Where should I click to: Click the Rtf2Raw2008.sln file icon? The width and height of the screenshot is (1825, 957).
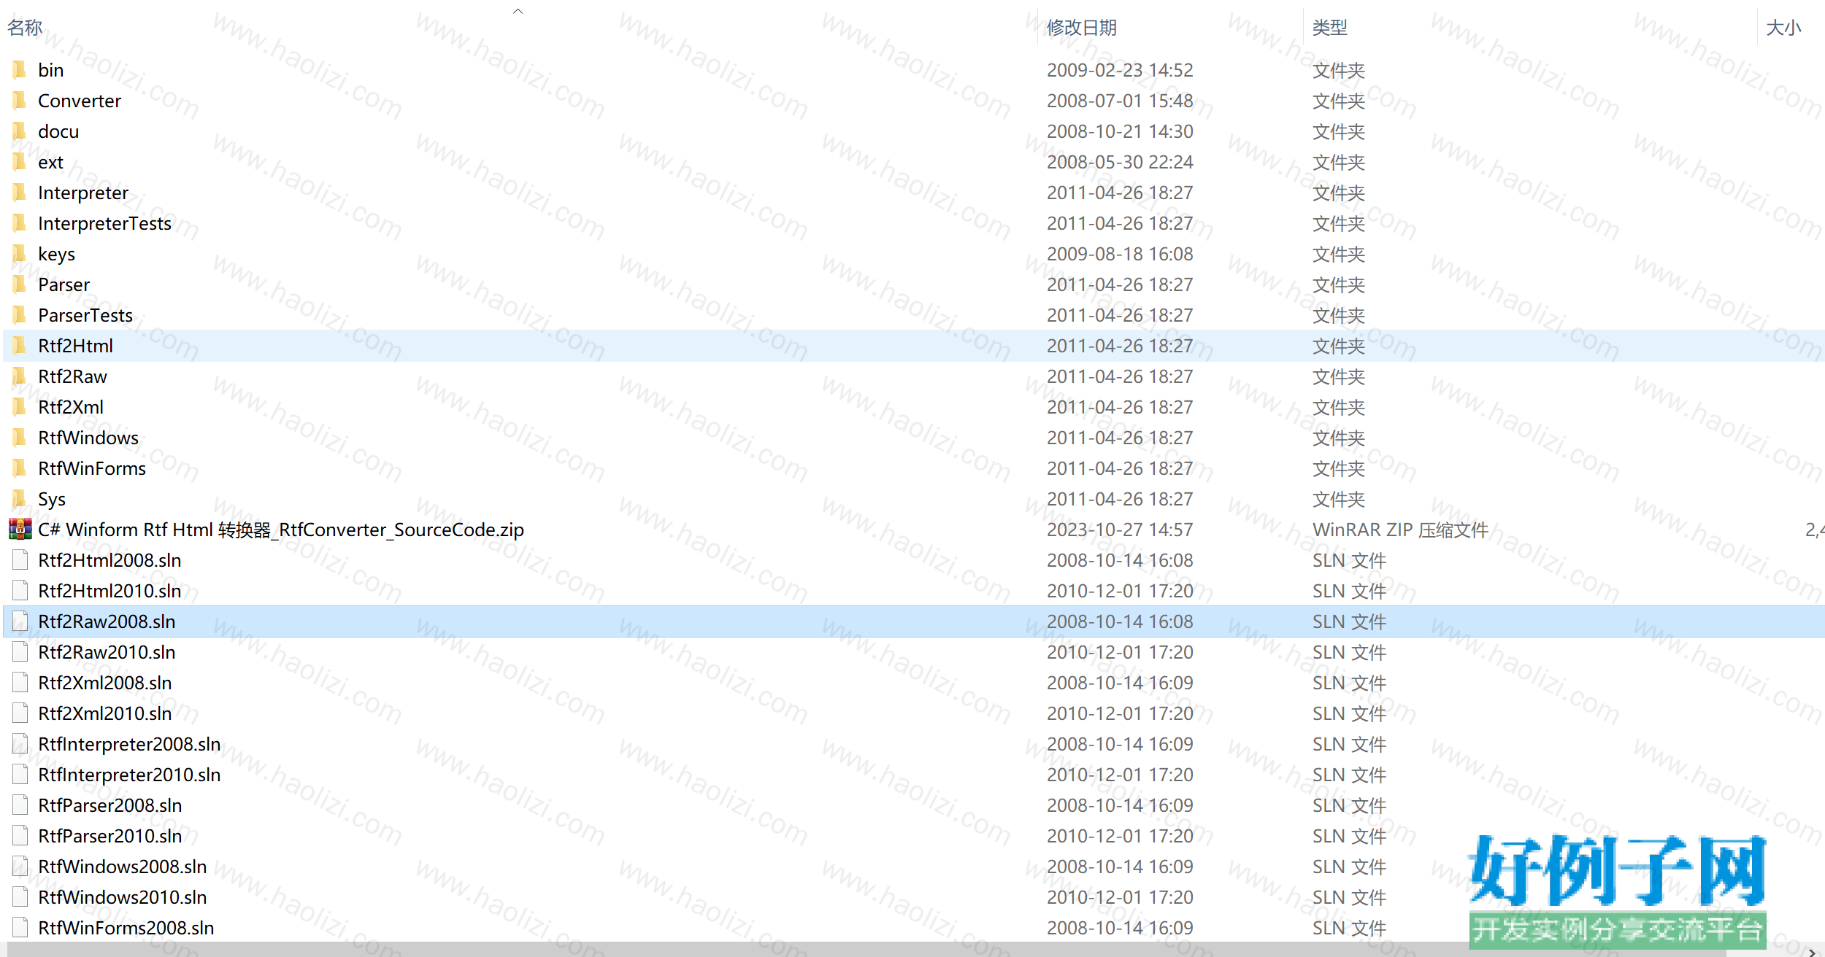[x=20, y=621]
